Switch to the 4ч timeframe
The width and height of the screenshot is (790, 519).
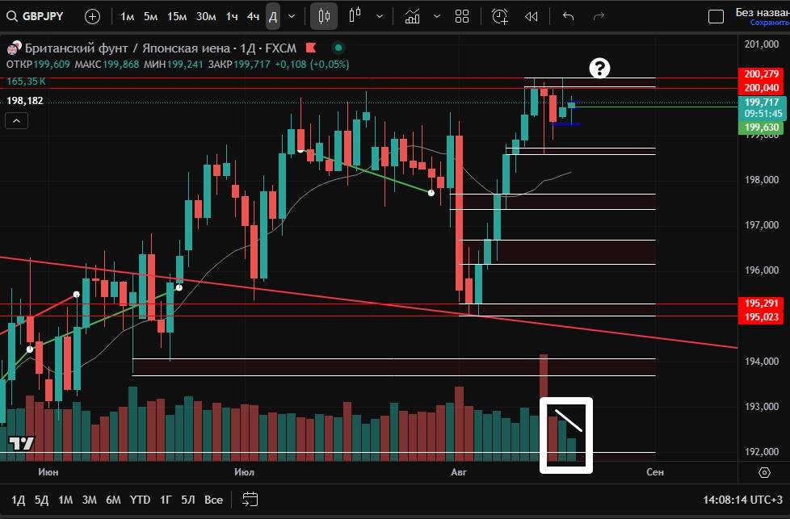253,16
